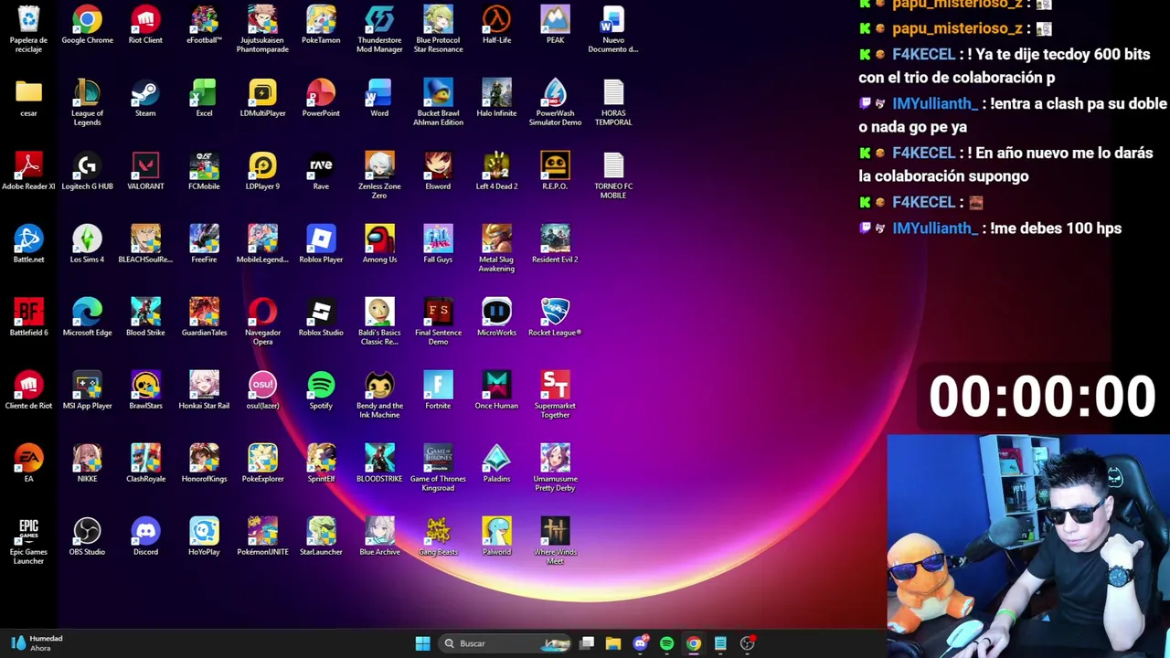Select the Spotify desktop icon
Image resolution: width=1170 pixels, height=658 pixels.
pyautogui.click(x=321, y=391)
